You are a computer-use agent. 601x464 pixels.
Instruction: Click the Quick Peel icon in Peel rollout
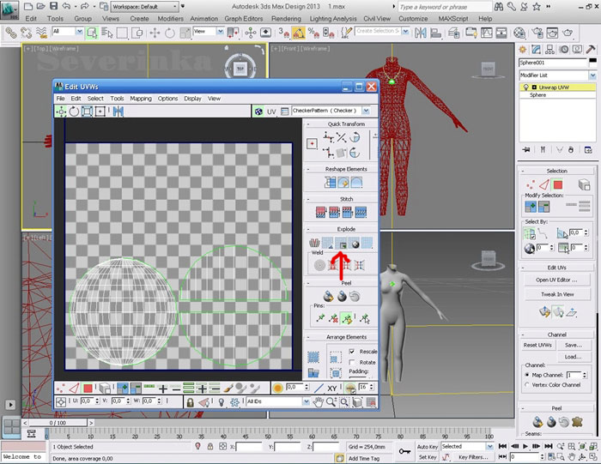[x=327, y=296]
